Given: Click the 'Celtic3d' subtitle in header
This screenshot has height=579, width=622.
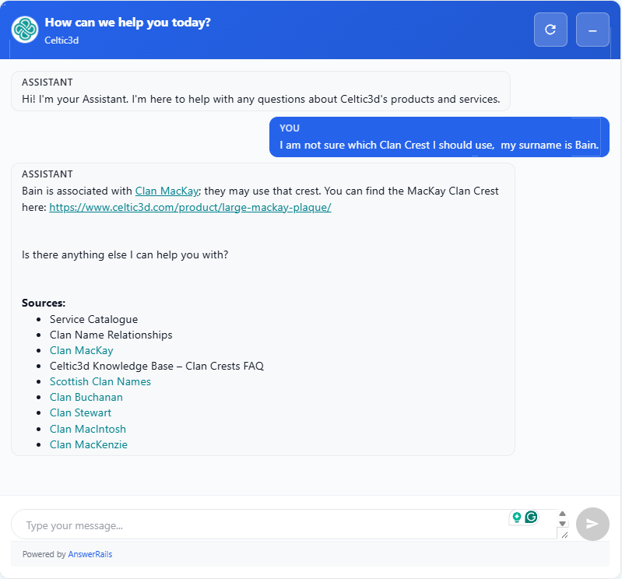Looking at the screenshot, I should [x=61, y=40].
